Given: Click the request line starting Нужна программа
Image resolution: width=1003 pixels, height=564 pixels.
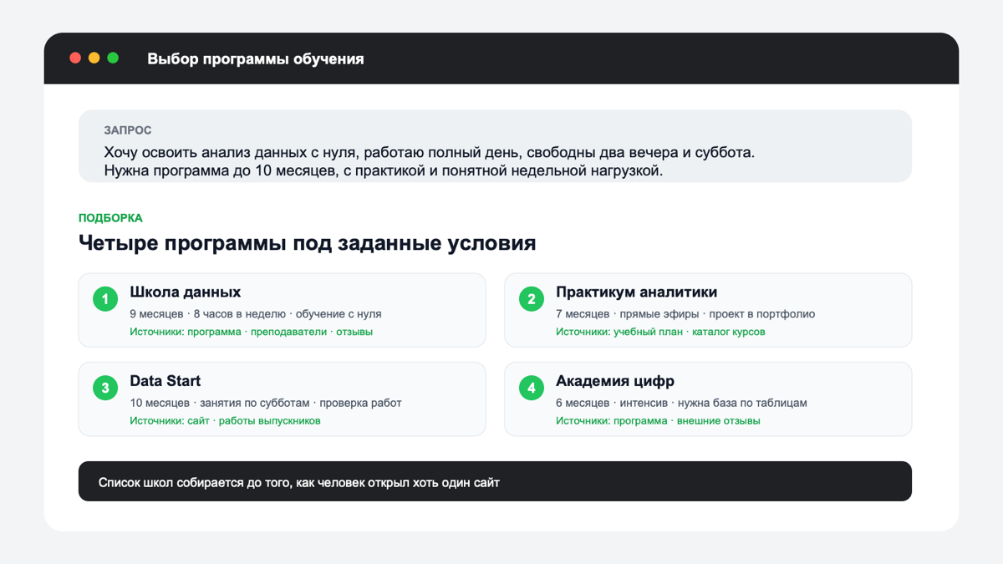Looking at the screenshot, I should pyautogui.click(x=384, y=171).
